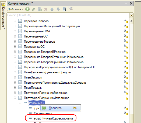141x123 pixels.
Task: Click attribute icon beside script_РучнаяКорректировка
Action: click(x=30, y=118)
